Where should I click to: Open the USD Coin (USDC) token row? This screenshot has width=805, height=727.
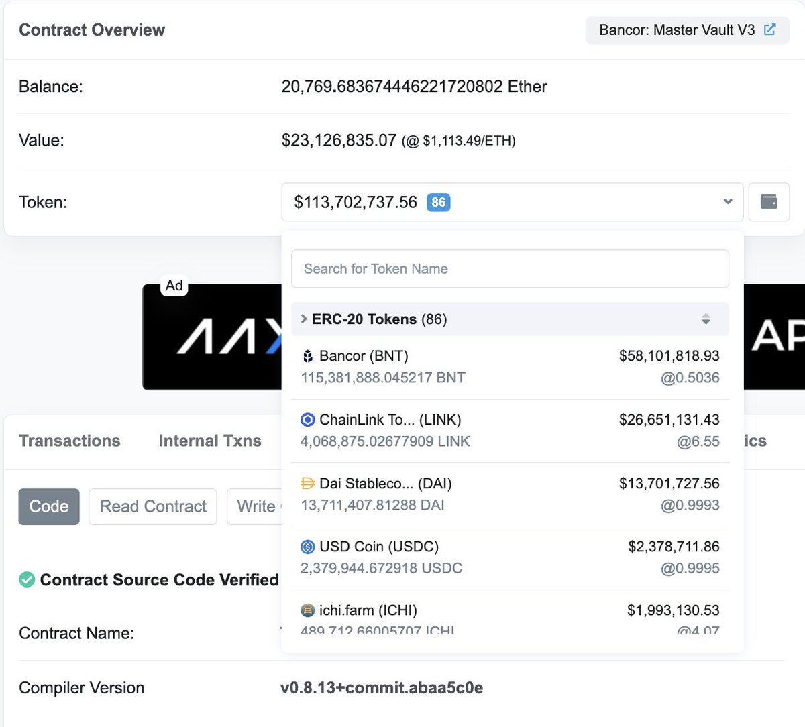510,557
